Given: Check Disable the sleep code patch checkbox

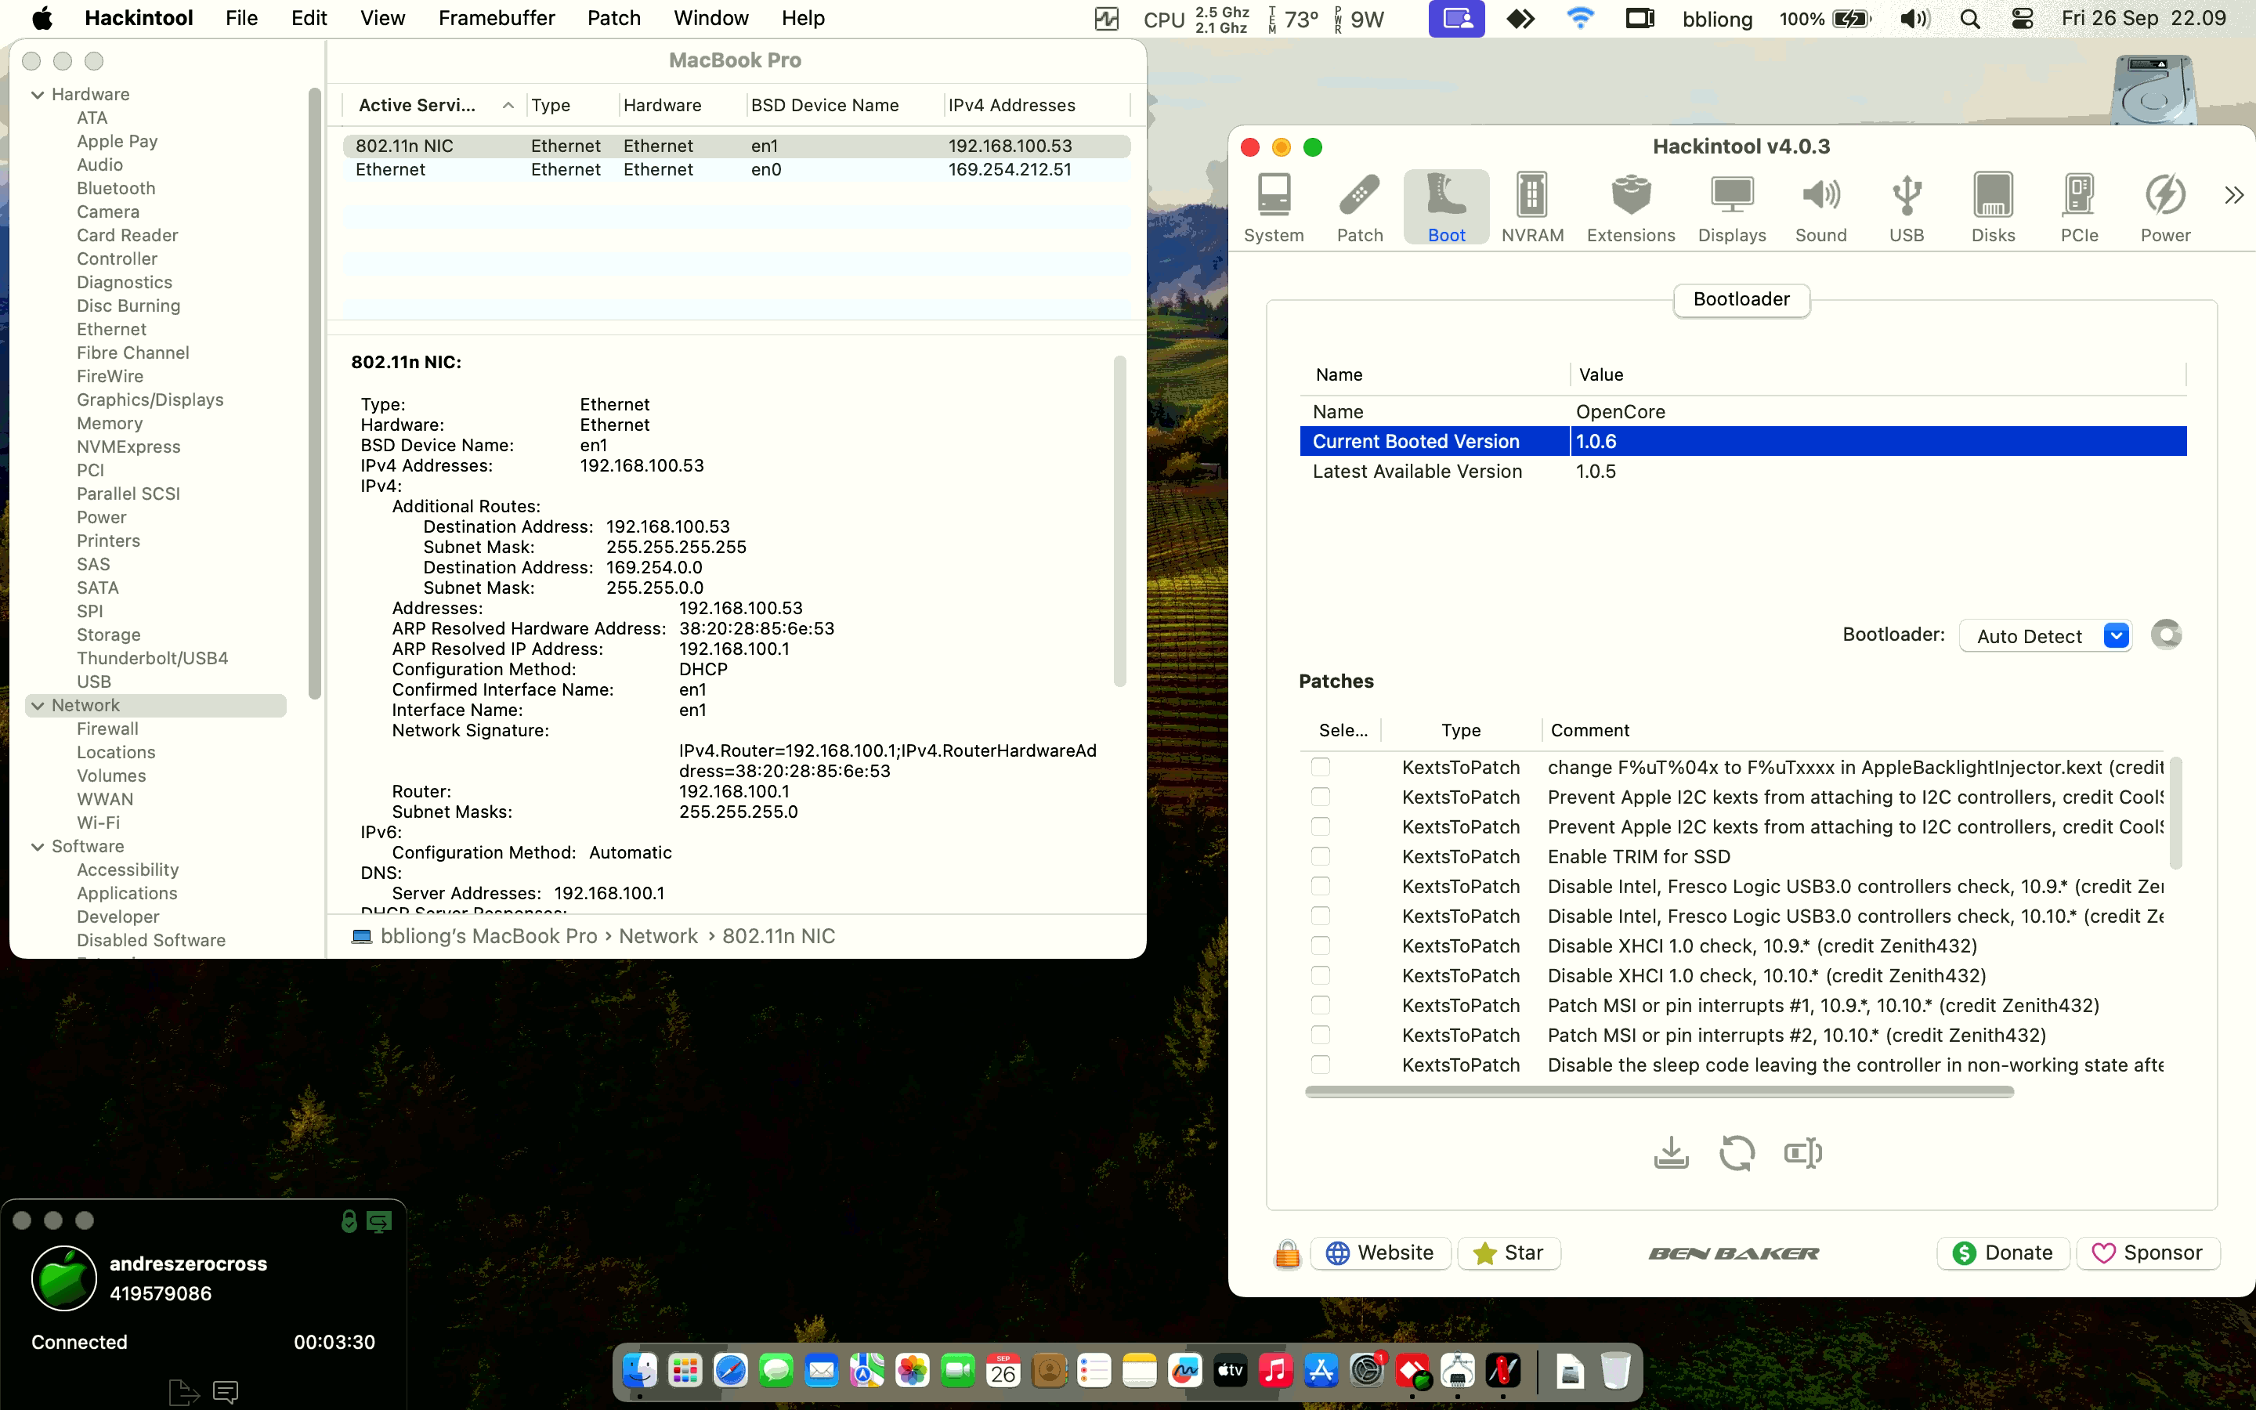Looking at the screenshot, I should pos(1320,1065).
